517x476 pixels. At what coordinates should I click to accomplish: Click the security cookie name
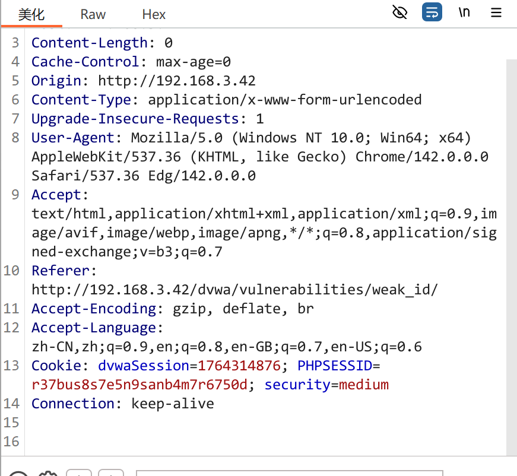pos(297,385)
